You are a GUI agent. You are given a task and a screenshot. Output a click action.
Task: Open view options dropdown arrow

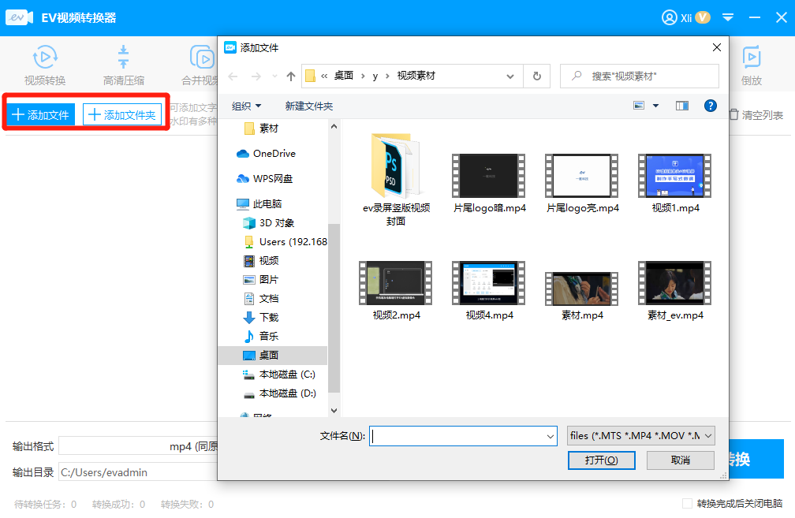tap(655, 106)
